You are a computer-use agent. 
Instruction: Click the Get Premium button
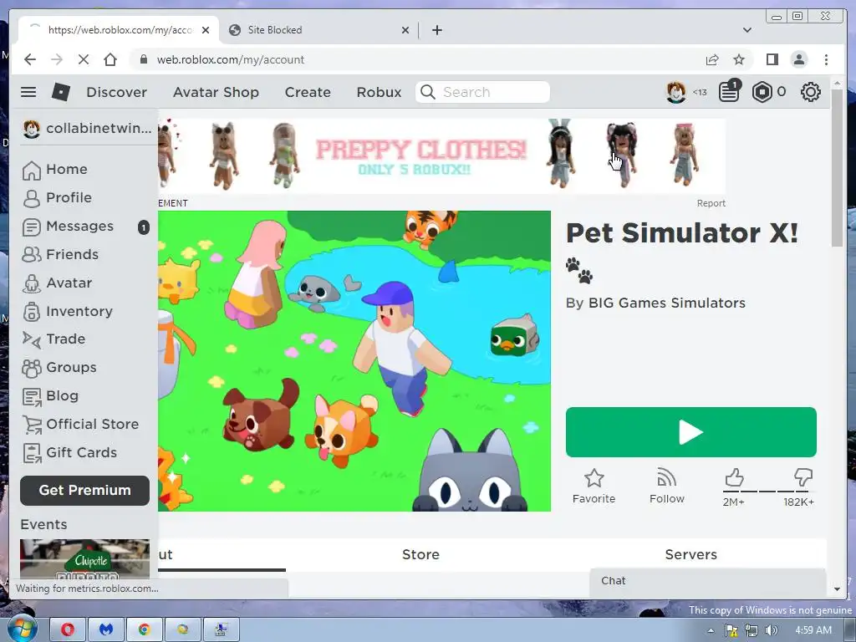[x=84, y=490]
